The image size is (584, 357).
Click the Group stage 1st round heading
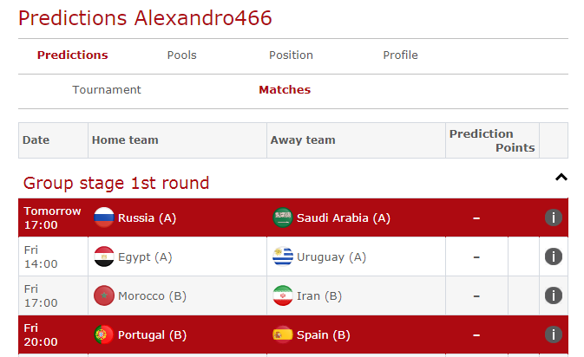point(116,184)
